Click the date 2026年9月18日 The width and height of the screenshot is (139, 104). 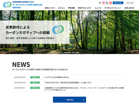(20, 77)
